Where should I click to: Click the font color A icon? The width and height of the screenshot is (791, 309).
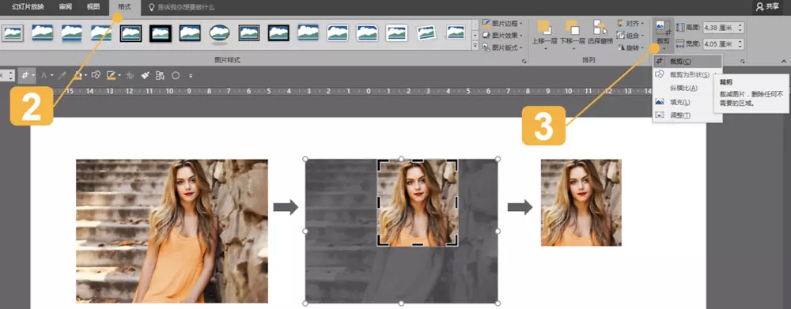pyautogui.click(x=44, y=76)
